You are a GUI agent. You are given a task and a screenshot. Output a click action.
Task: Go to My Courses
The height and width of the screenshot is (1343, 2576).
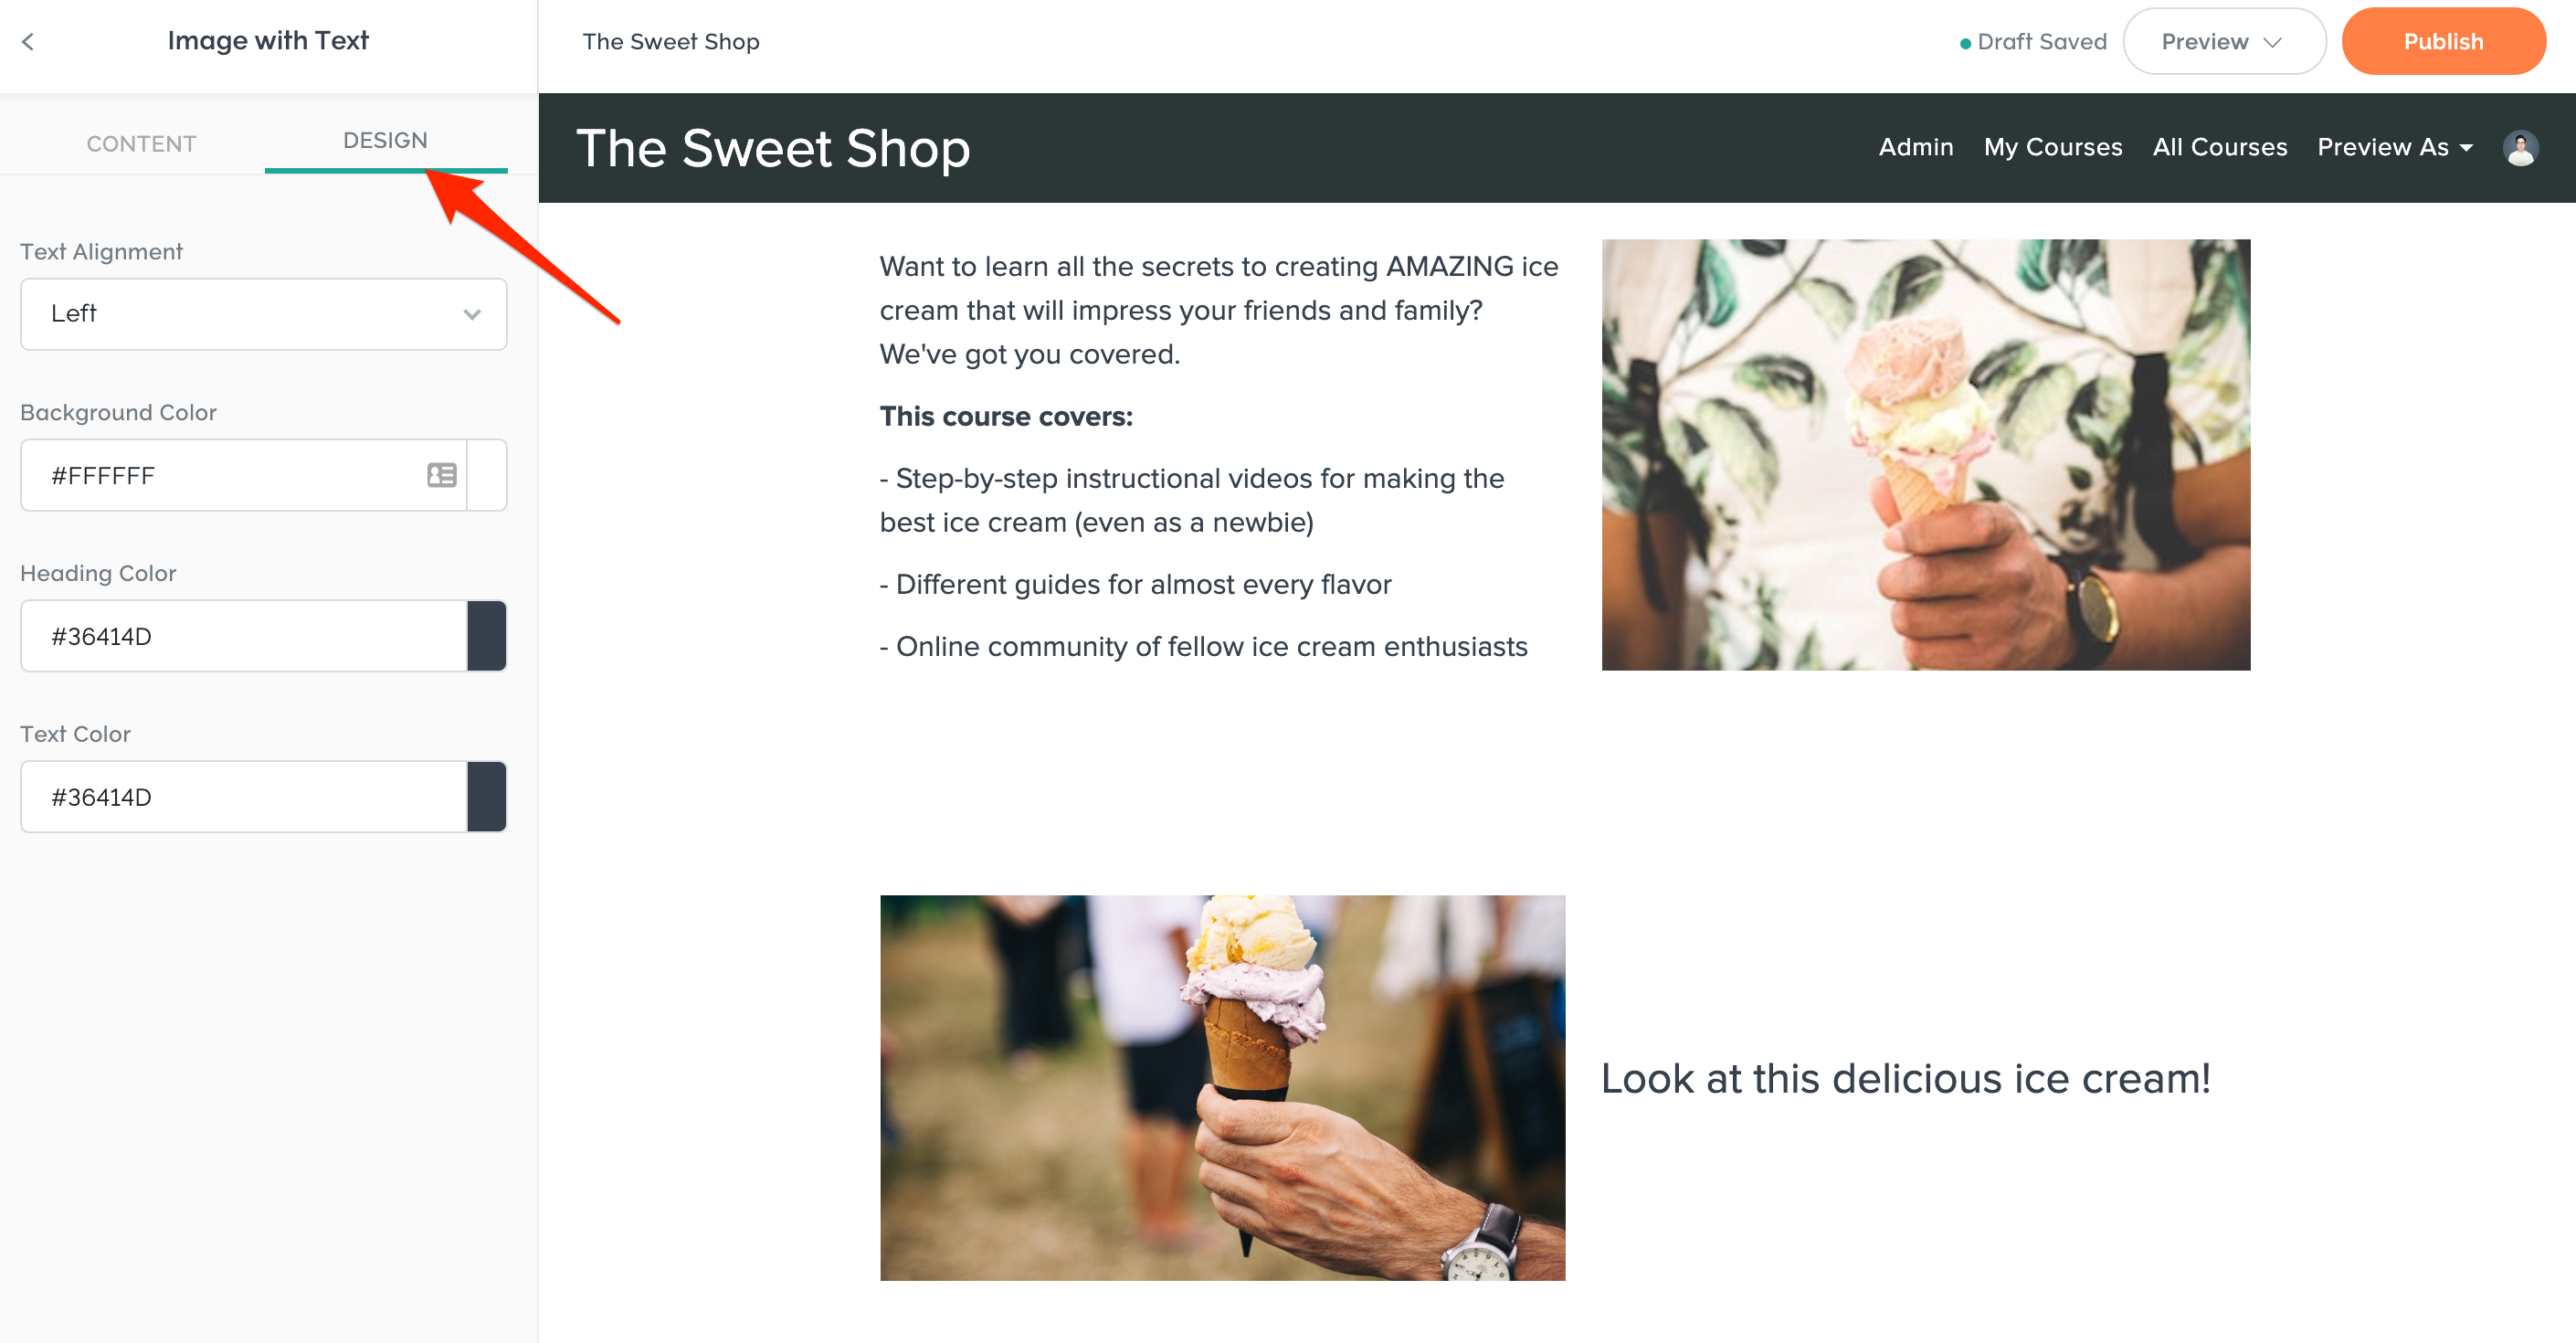pos(2053,147)
